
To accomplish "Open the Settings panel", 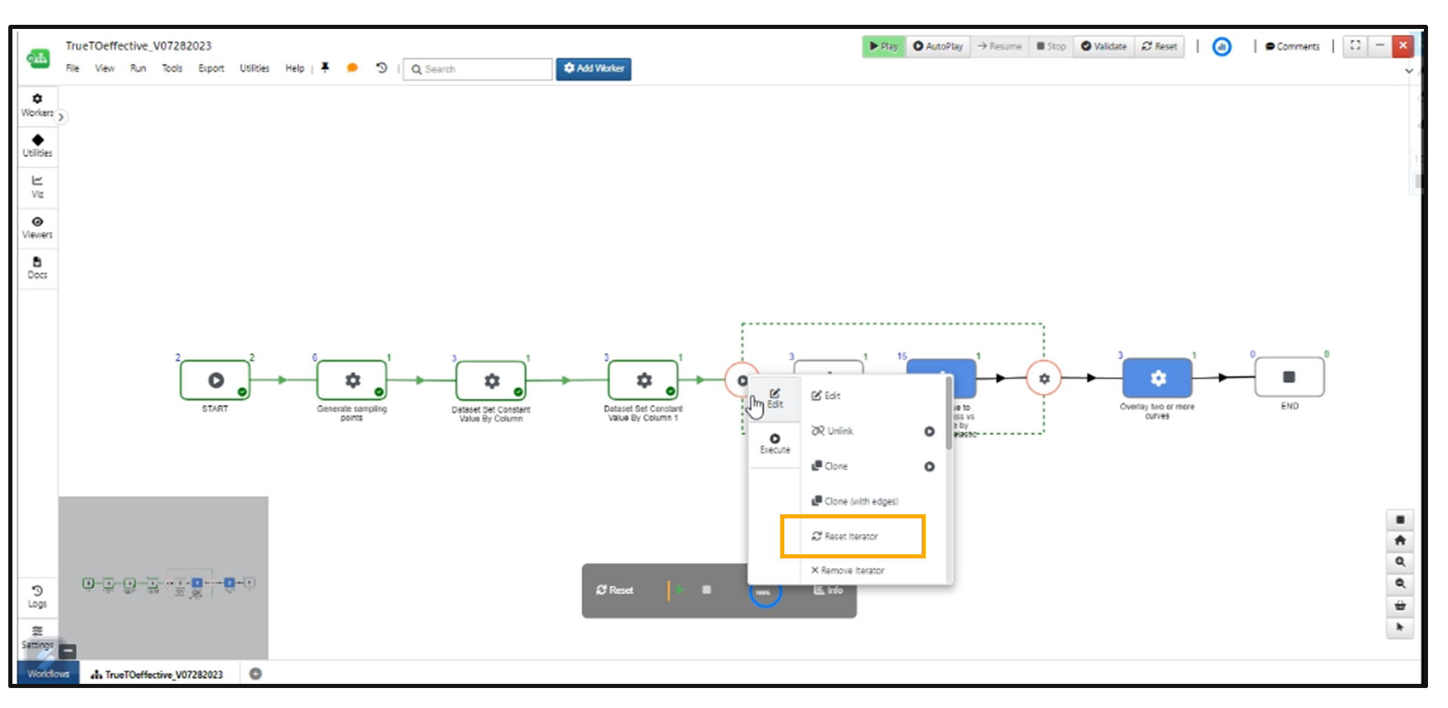I will (37, 637).
